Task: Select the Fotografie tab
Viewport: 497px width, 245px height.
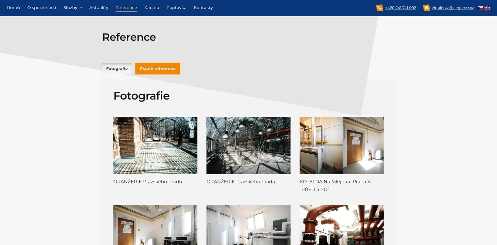Action: 117,69
